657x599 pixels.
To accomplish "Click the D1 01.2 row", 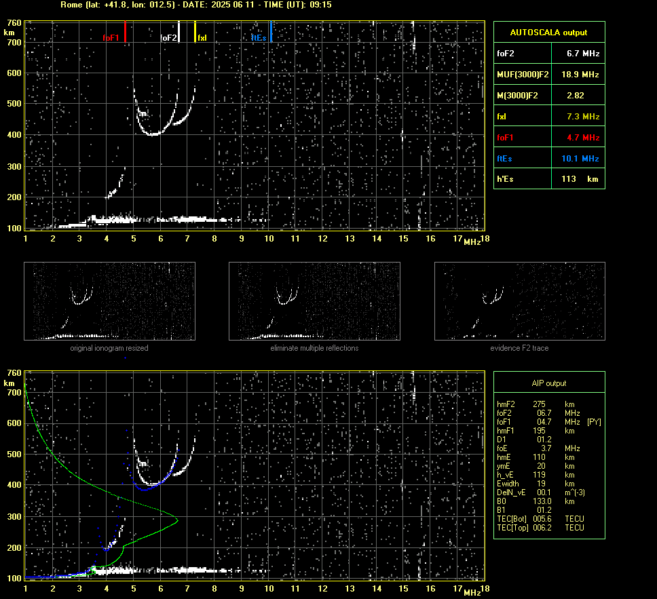I will [x=524, y=440].
